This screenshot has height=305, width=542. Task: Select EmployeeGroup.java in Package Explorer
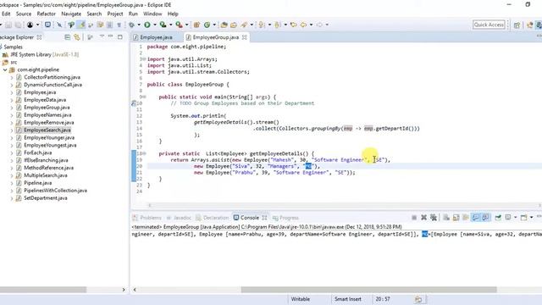pyautogui.click(x=47, y=108)
